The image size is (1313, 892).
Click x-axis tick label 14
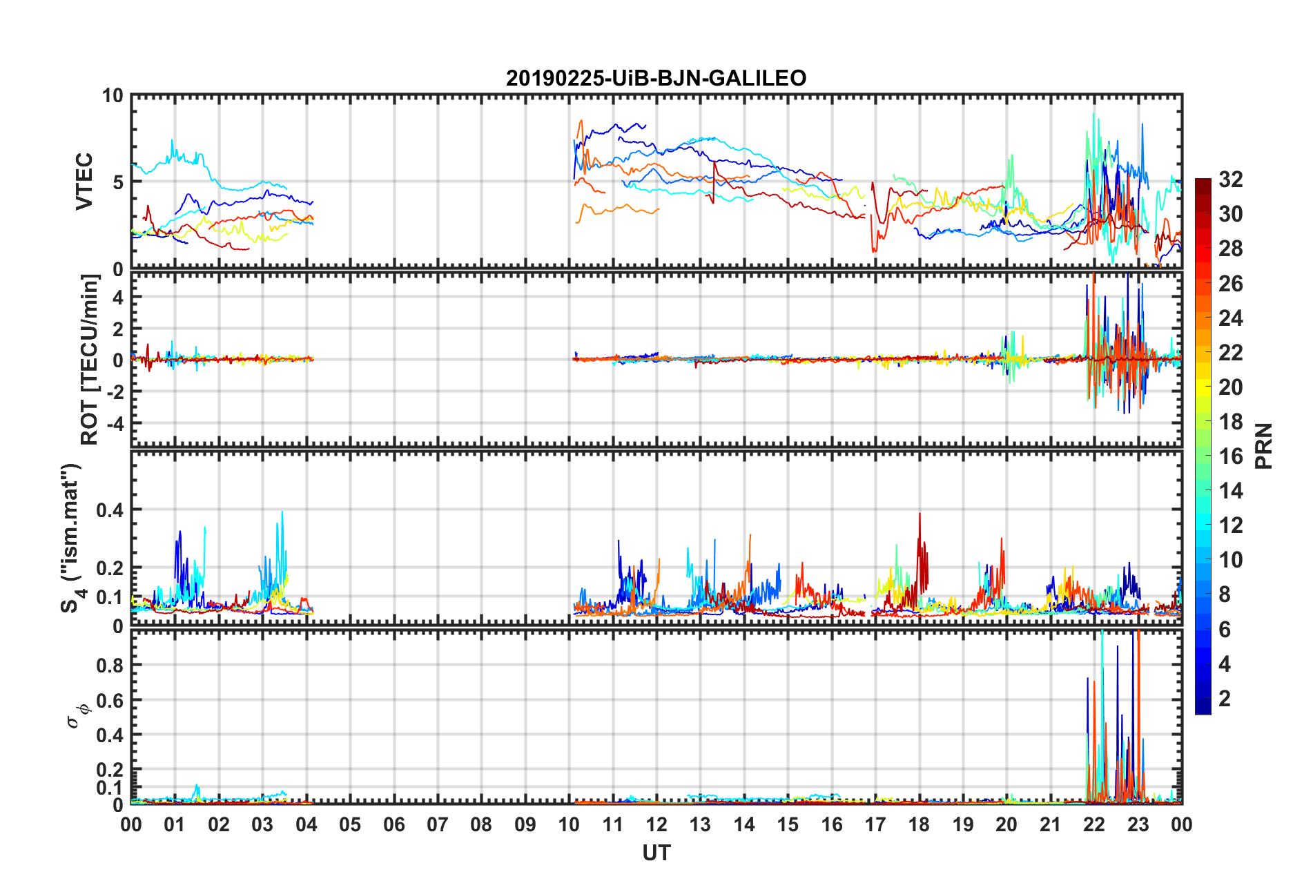click(x=744, y=824)
